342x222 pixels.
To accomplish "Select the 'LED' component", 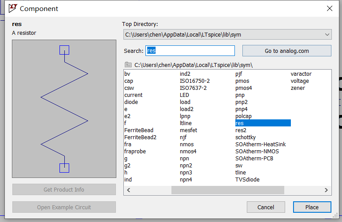I will coord(184,95).
